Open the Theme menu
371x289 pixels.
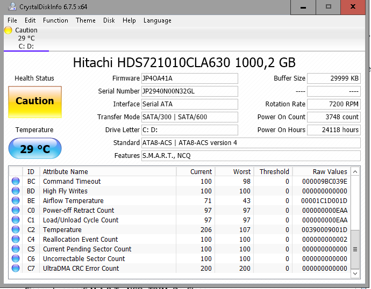point(85,20)
